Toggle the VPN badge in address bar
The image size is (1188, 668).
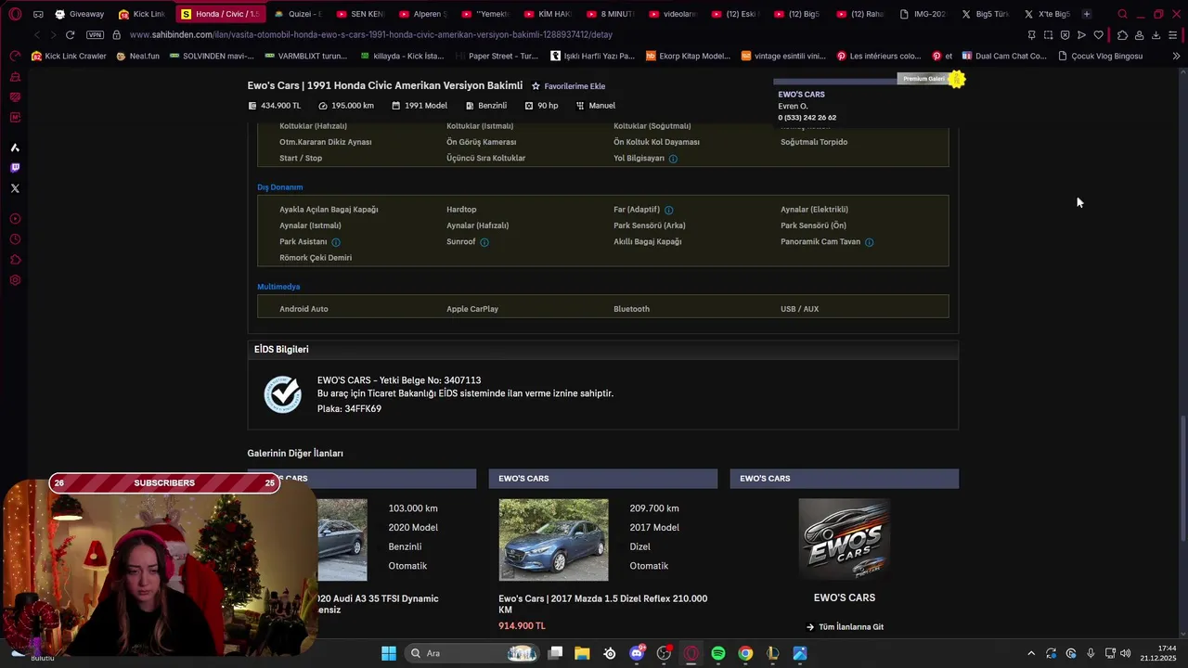95,34
